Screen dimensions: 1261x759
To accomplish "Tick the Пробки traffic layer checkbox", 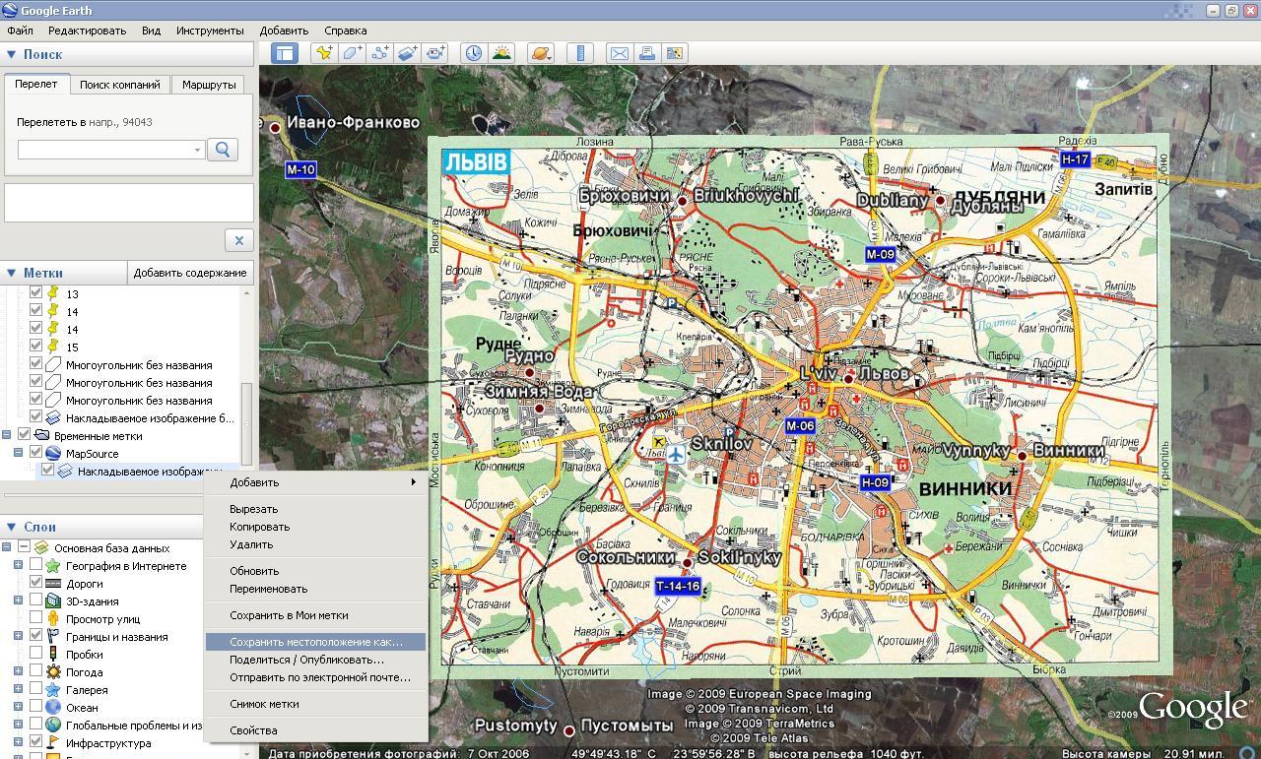I will click(x=36, y=655).
